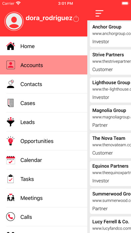Tap the Opportunities lightbulb icon
This screenshot has height=233, width=131.
click(11, 141)
